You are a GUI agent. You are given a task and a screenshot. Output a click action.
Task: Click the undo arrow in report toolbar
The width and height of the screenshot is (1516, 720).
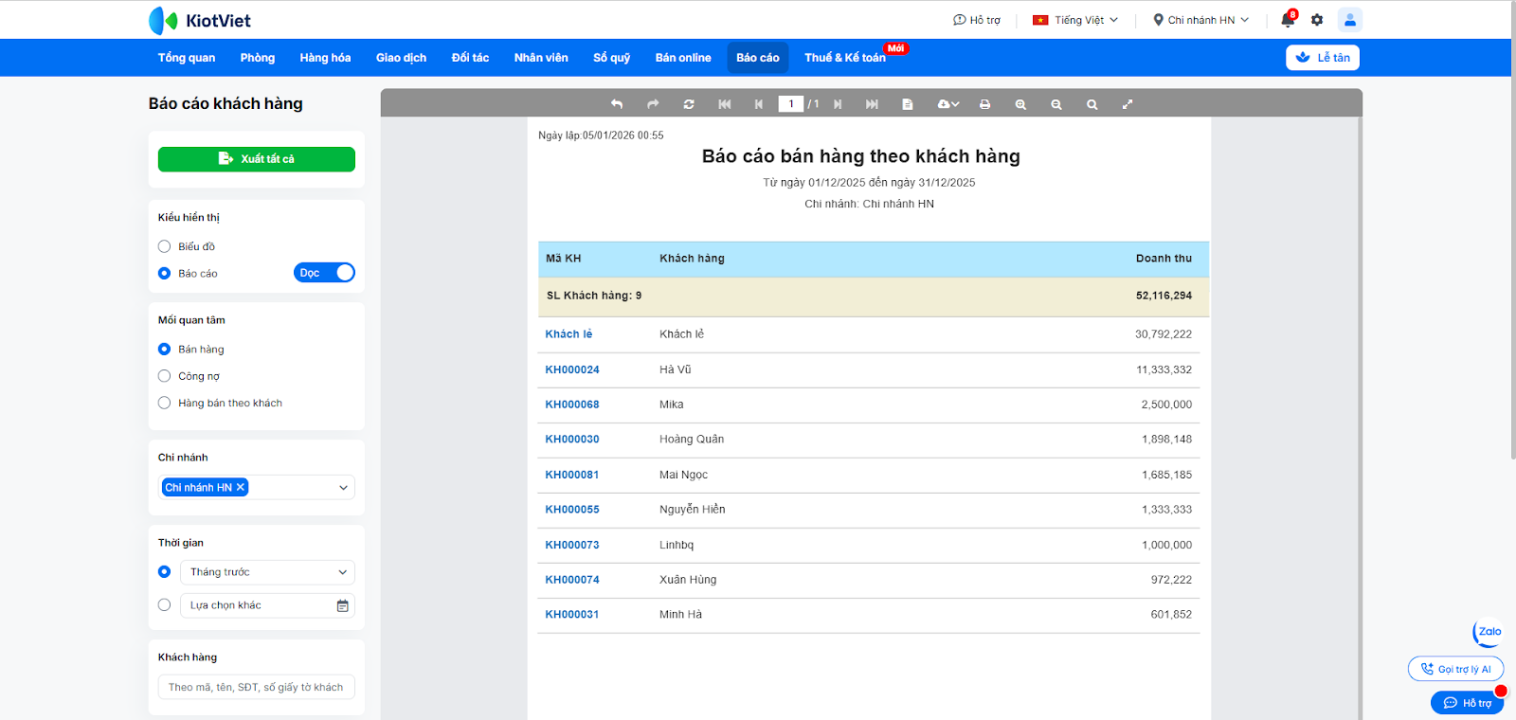click(617, 104)
